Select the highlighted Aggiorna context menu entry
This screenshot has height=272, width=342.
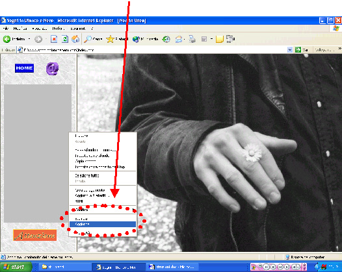click(103, 224)
